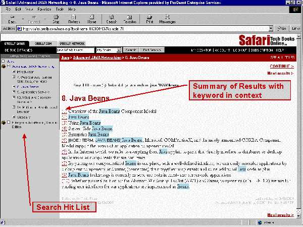The height and width of the screenshot is (227, 303).
Task: Open the Back button history dropdown arrow
Action: point(23,19)
